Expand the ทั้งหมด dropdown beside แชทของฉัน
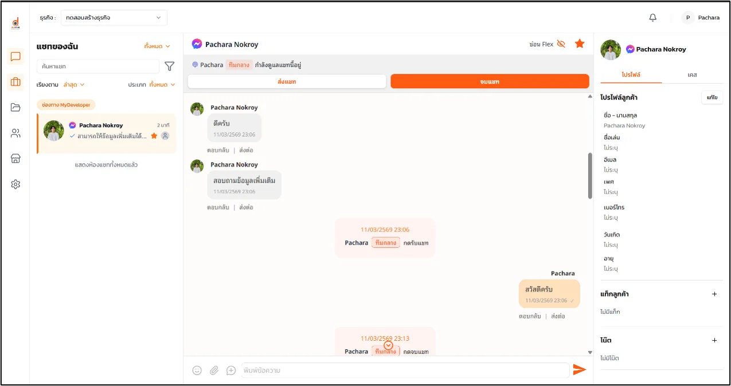Screen dimensions: 731x386 tap(157, 46)
